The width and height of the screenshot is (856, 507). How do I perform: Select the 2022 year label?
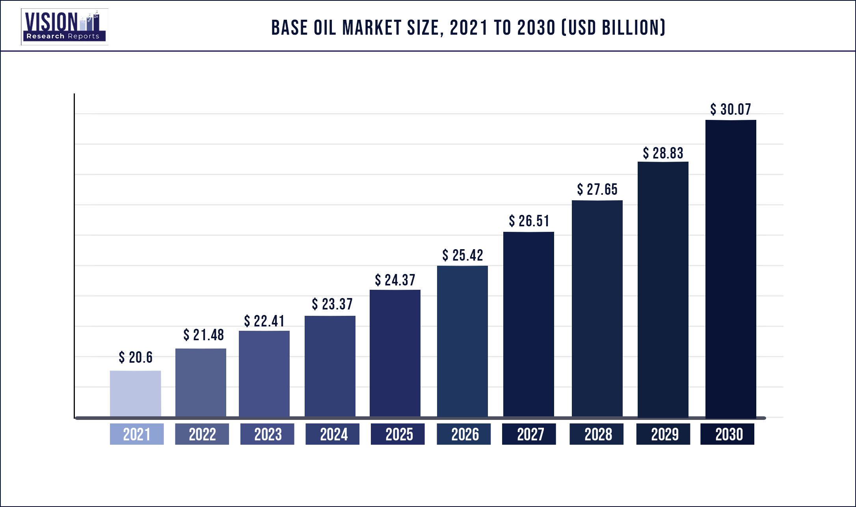[202, 434]
